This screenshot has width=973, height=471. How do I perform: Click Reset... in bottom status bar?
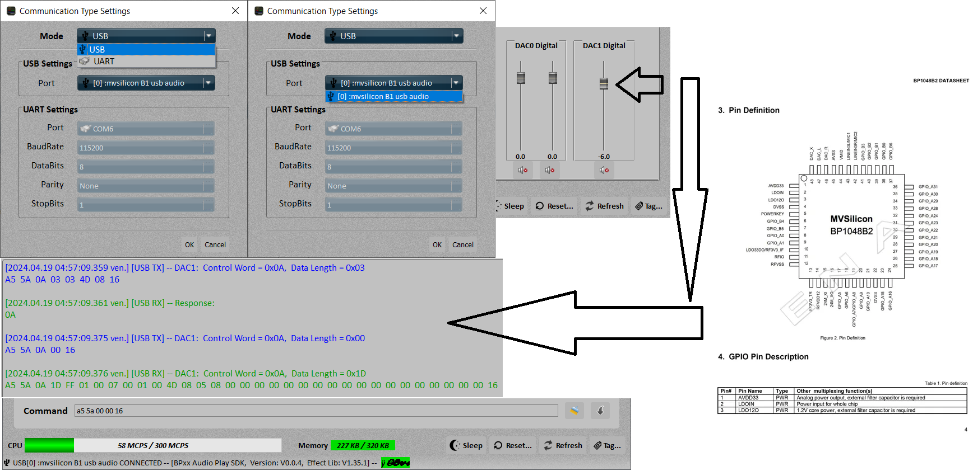513,445
